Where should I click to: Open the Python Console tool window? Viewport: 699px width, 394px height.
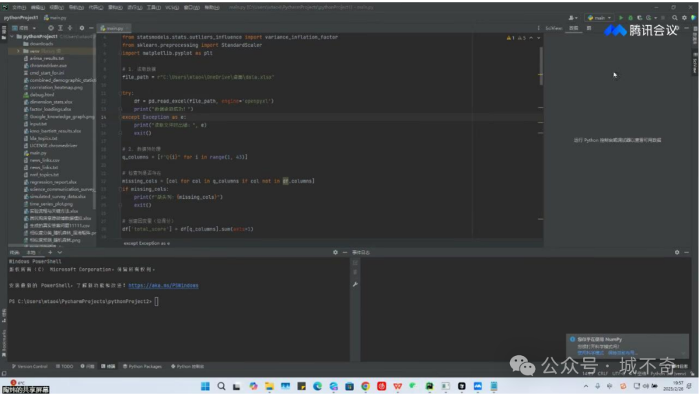coord(187,366)
